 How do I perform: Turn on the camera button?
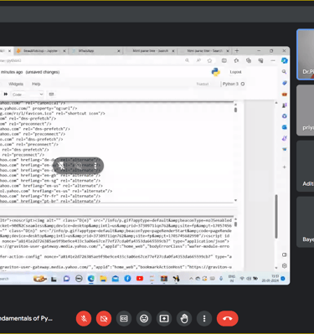(104, 318)
